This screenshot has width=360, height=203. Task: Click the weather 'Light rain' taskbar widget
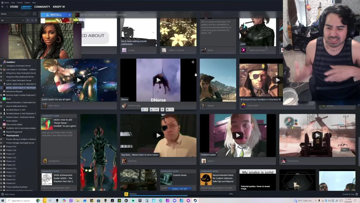click(x=303, y=200)
